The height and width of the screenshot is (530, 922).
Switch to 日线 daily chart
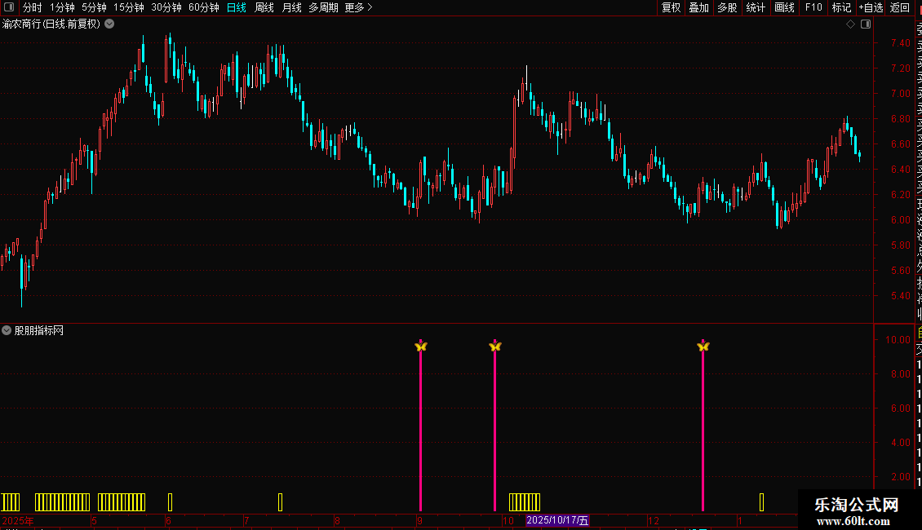coord(237,7)
